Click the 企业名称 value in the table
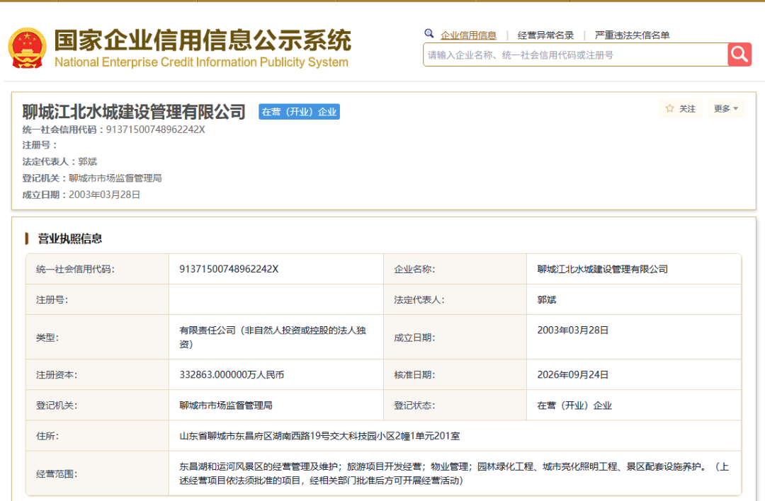Image resolution: width=765 pixels, height=501 pixels. [x=602, y=269]
